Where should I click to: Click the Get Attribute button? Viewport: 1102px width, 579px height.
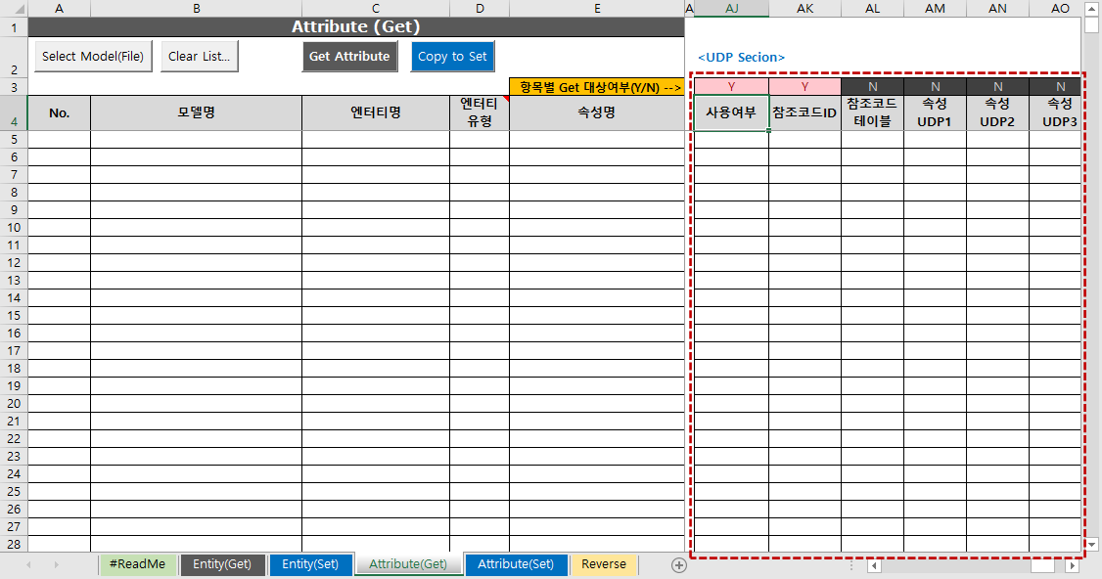coord(349,56)
